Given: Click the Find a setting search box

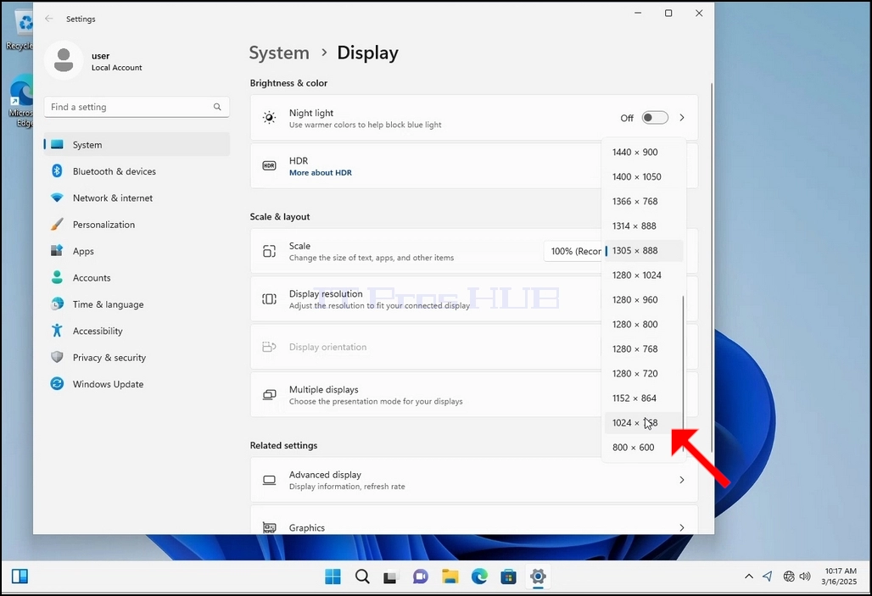Looking at the screenshot, I should (x=137, y=107).
